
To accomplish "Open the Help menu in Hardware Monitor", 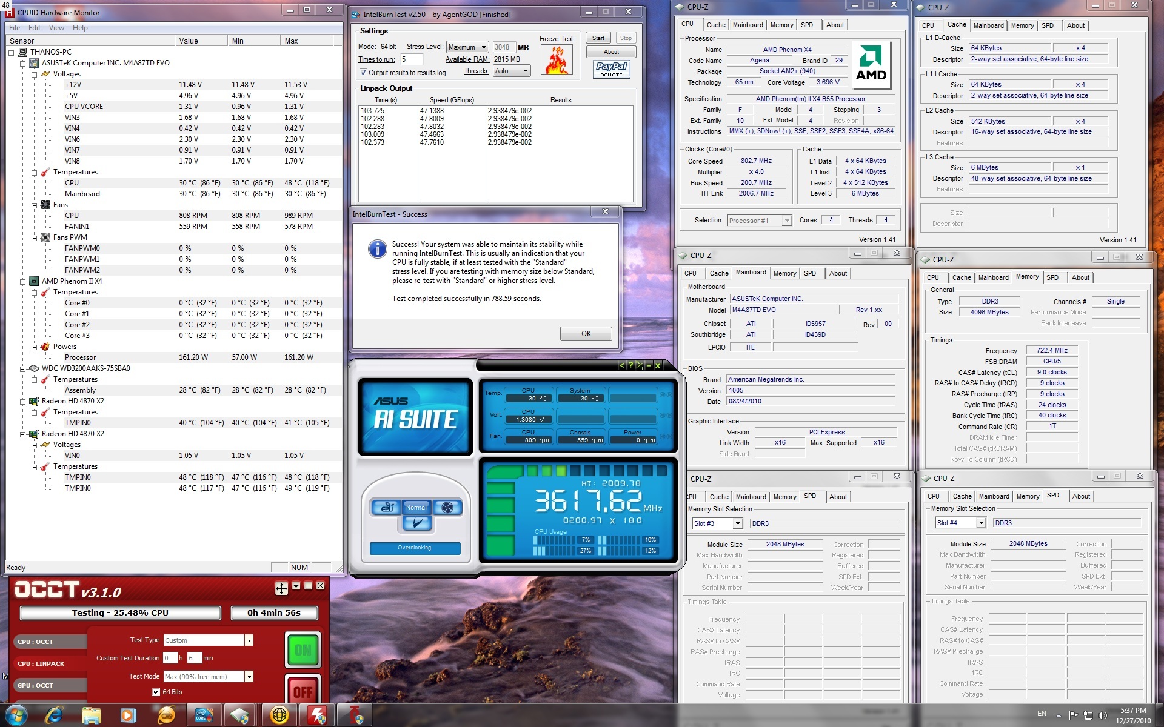I will coord(80,28).
